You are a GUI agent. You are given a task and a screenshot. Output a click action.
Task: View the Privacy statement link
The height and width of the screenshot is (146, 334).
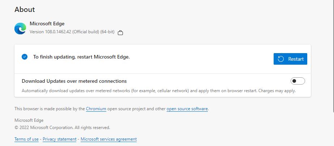coord(59,139)
